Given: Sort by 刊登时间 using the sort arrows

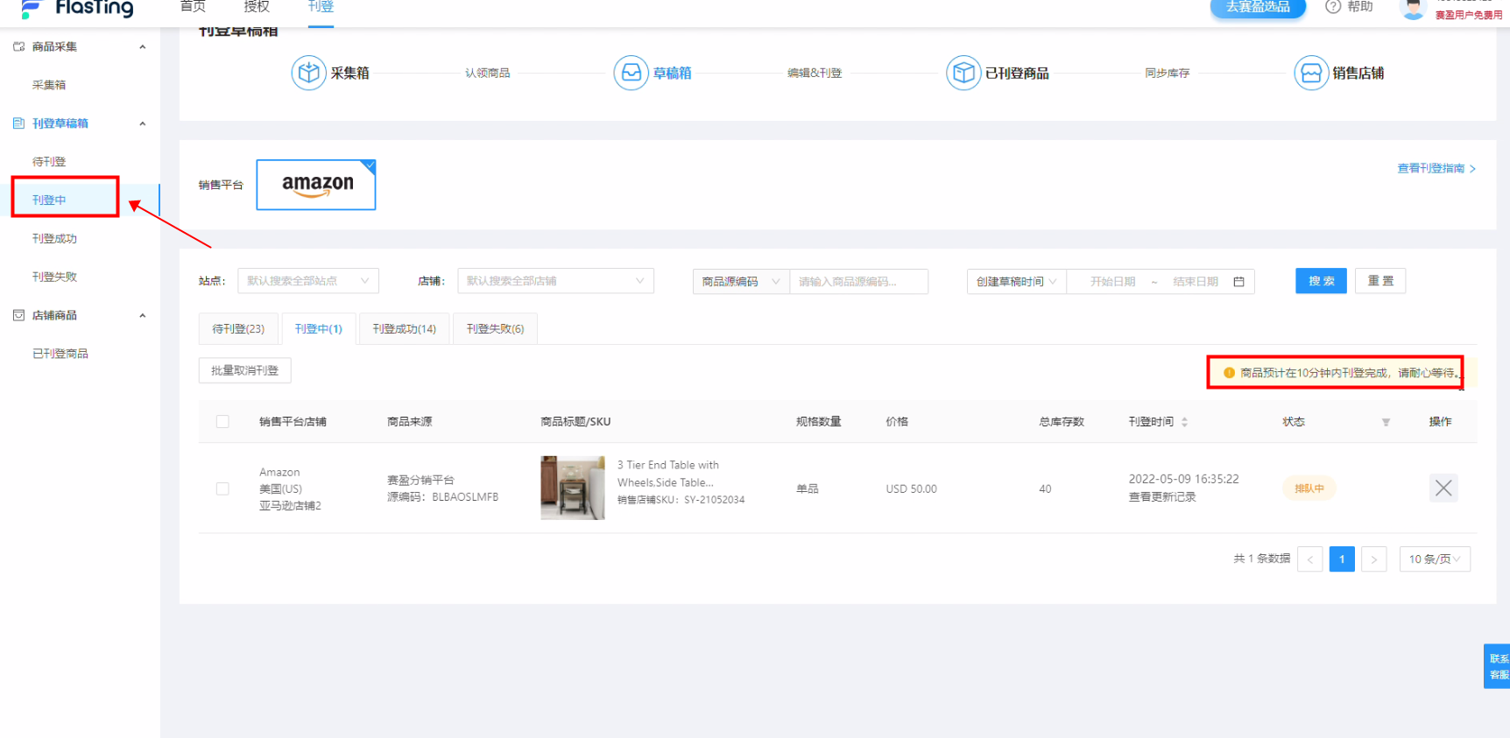Looking at the screenshot, I should tap(1184, 422).
